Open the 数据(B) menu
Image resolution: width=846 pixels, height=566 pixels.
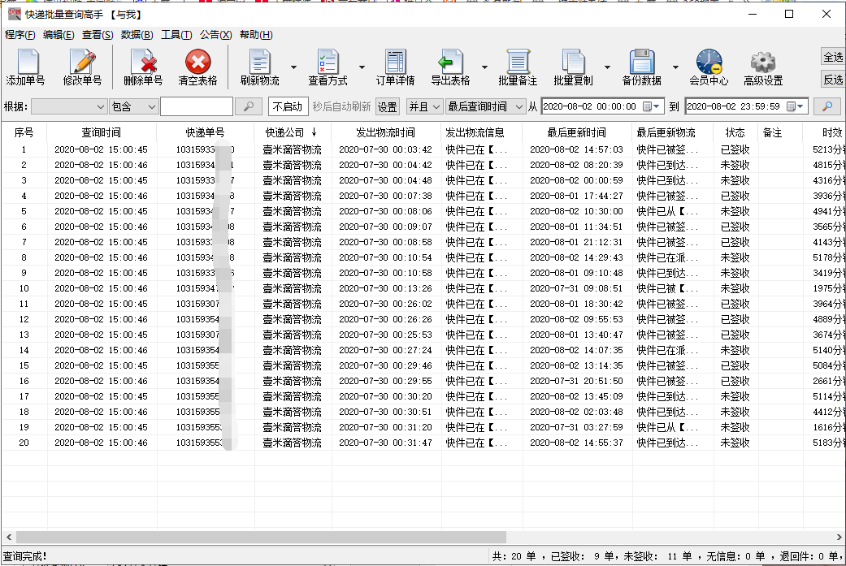[x=137, y=35]
